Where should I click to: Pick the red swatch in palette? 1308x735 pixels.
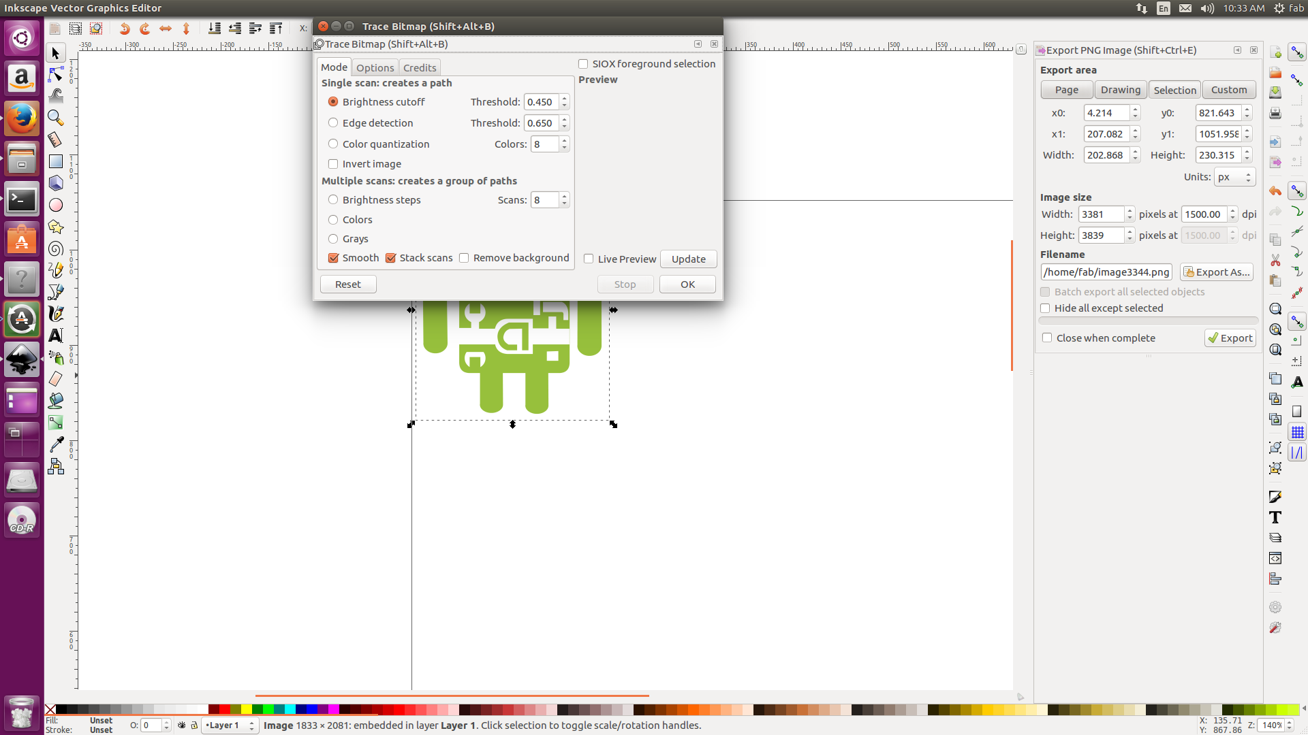(224, 709)
